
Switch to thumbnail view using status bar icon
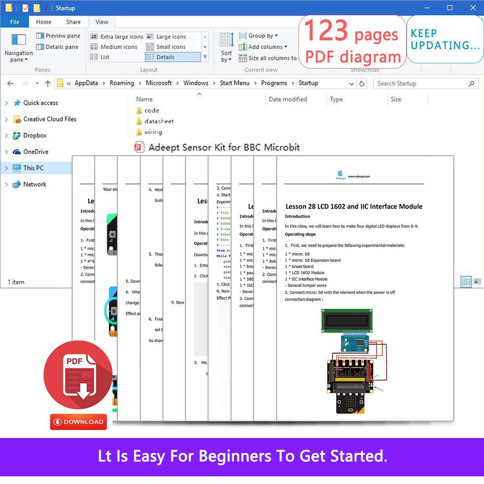478,281
